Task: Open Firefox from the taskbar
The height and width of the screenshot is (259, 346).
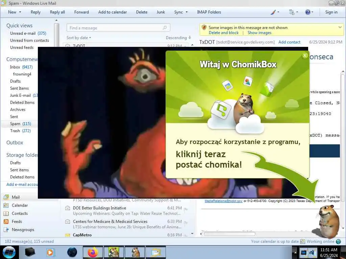Action: pyautogui.click(x=93, y=252)
